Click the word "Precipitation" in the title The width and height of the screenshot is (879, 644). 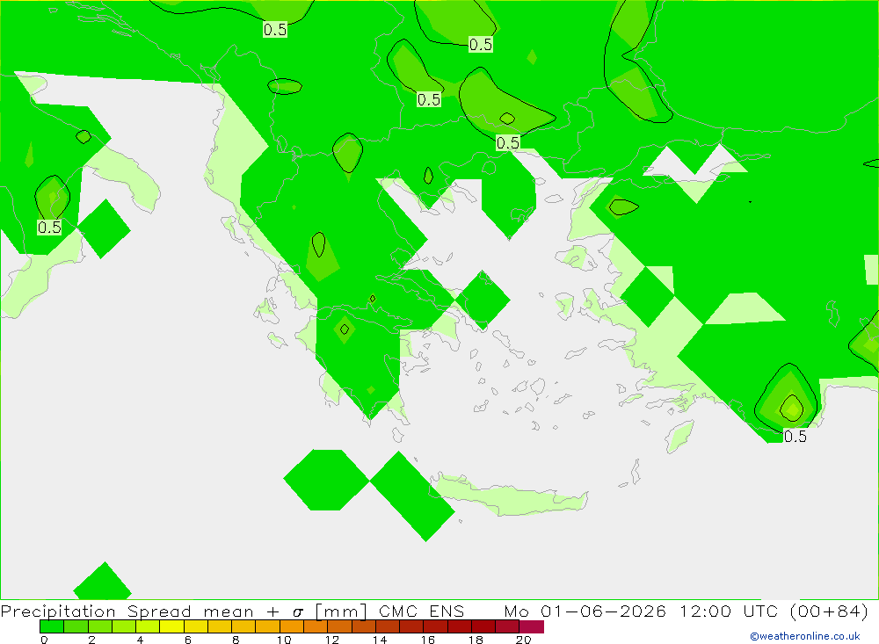(x=58, y=611)
